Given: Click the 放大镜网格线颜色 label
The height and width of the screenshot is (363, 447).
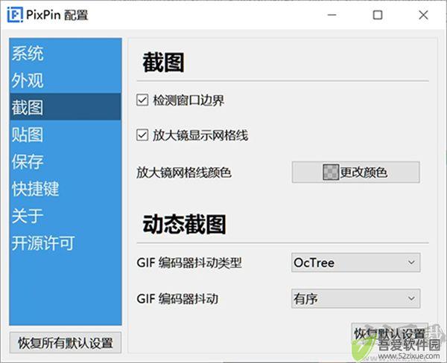Looking at the screenshot, I should 184,173.
